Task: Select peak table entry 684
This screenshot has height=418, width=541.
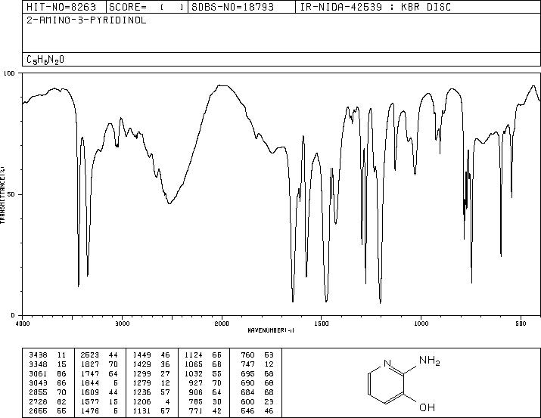Action: click(x=247, y=392)
